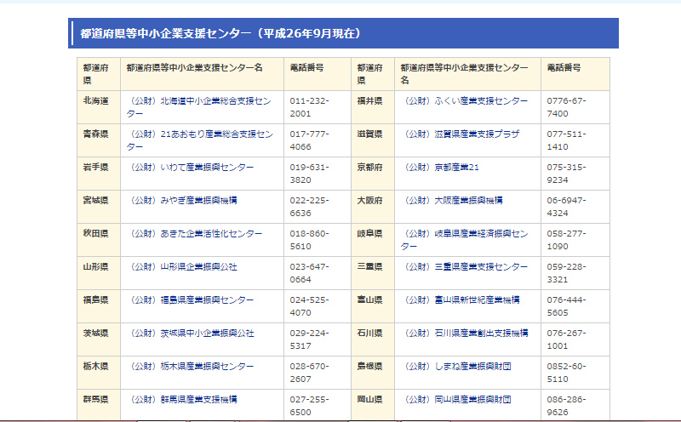Select the 山形県 prefecture cell
Image resolution: width=681 pixels, height=422 pixels.
[x=99, y=273]
